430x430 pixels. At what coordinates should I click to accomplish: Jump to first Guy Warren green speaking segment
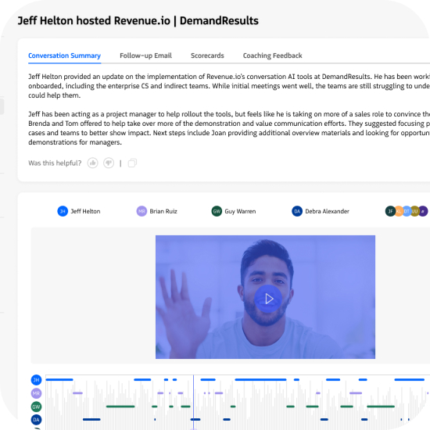tap(120, 407)
